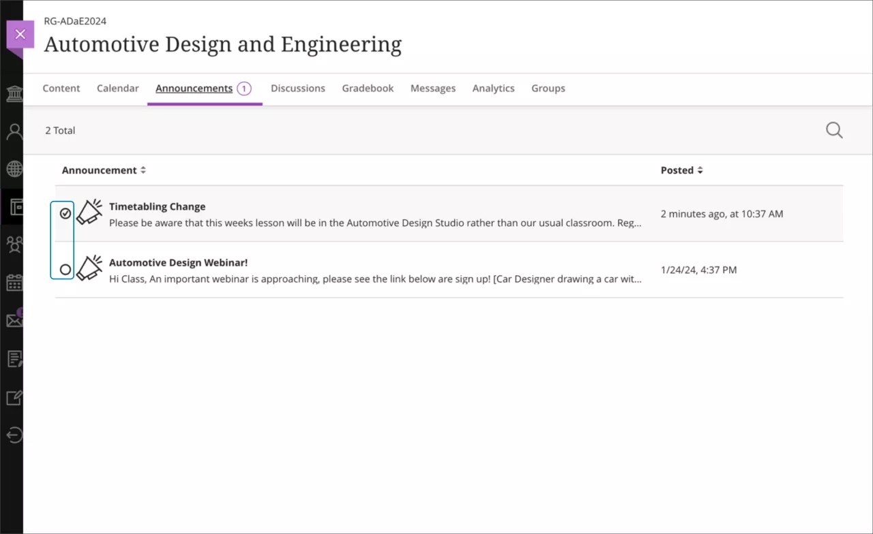
Task: Open the Automotive Design Webinar announcement
Action: click(x=179, y=262)
